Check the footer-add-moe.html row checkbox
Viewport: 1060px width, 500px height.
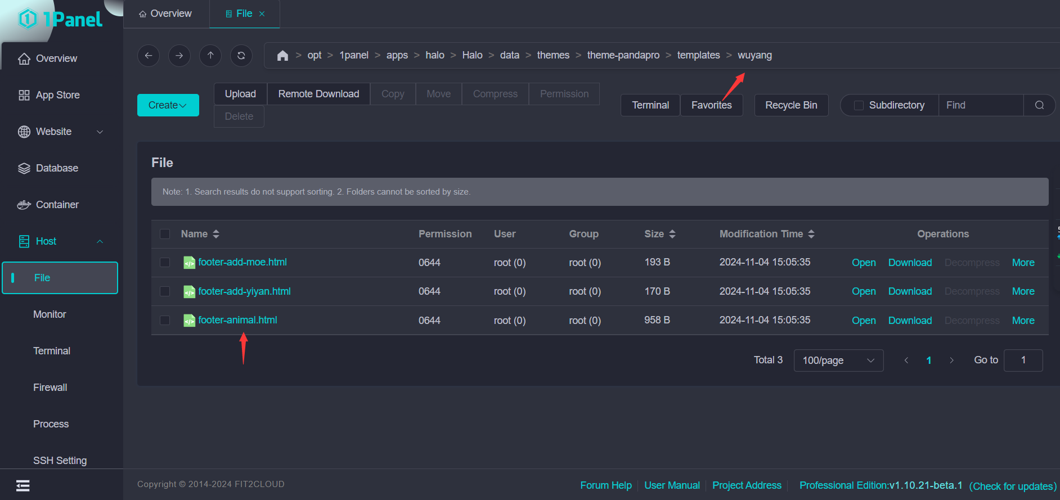coord(165,263)
